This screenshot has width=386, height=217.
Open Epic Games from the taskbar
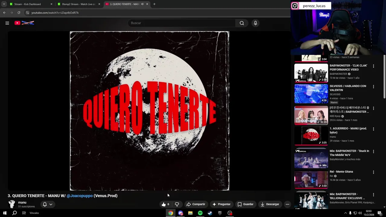[220, 213]
